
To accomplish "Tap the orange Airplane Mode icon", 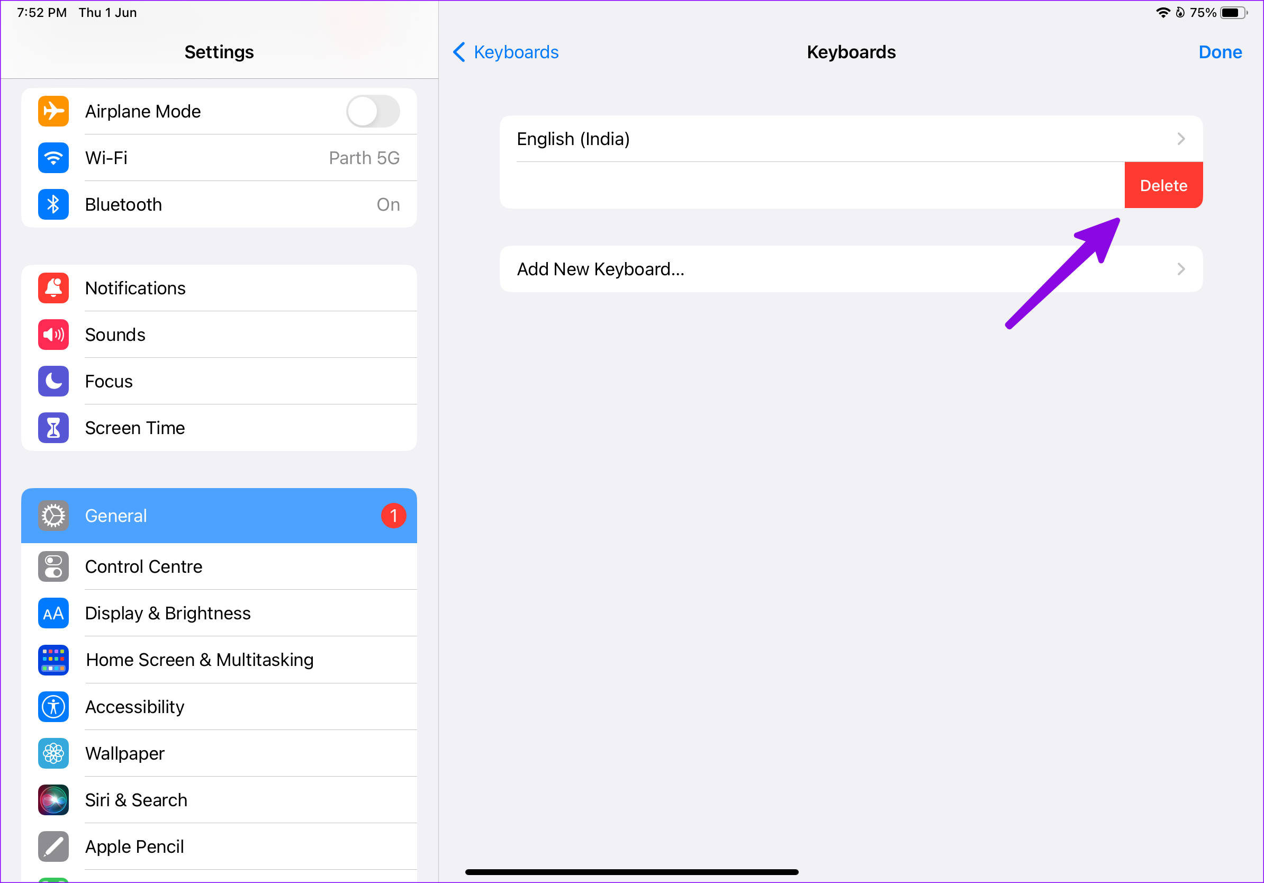I will 53,111.
